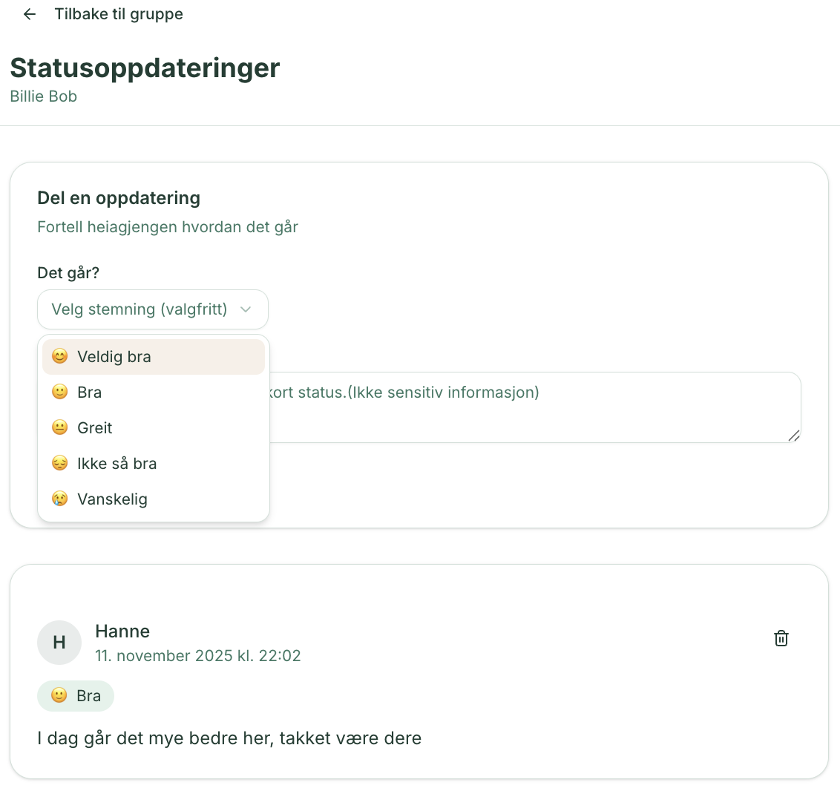
Task: Click the Billie Bob subtitle
Action: click(x=42, y=96)
